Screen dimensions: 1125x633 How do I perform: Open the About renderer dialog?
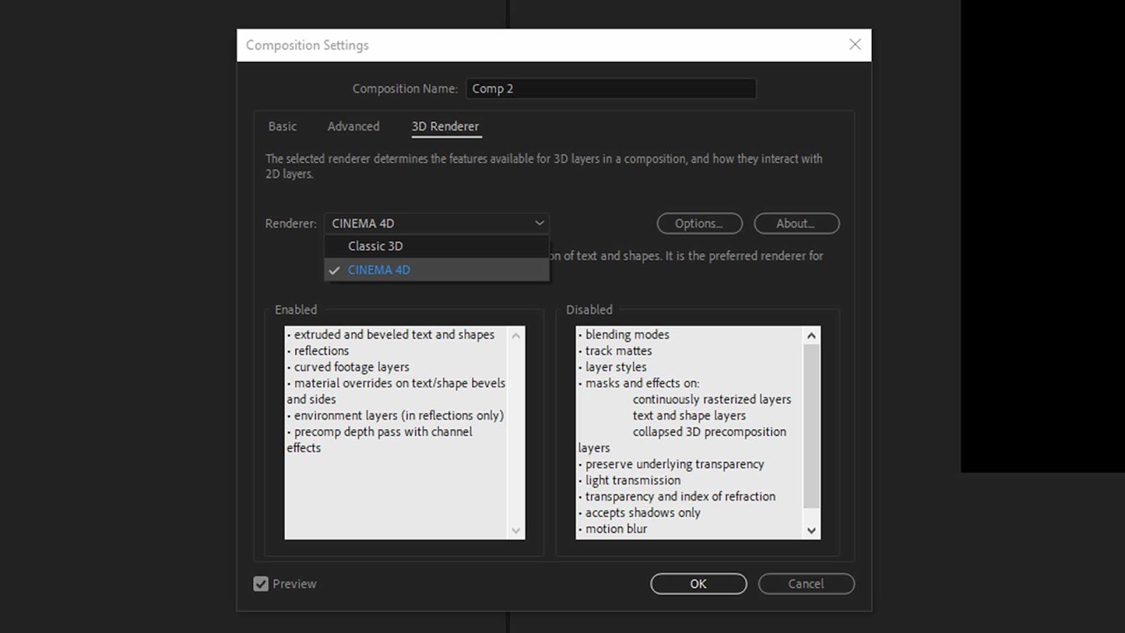pyautogui.click(x=797, y=224)
